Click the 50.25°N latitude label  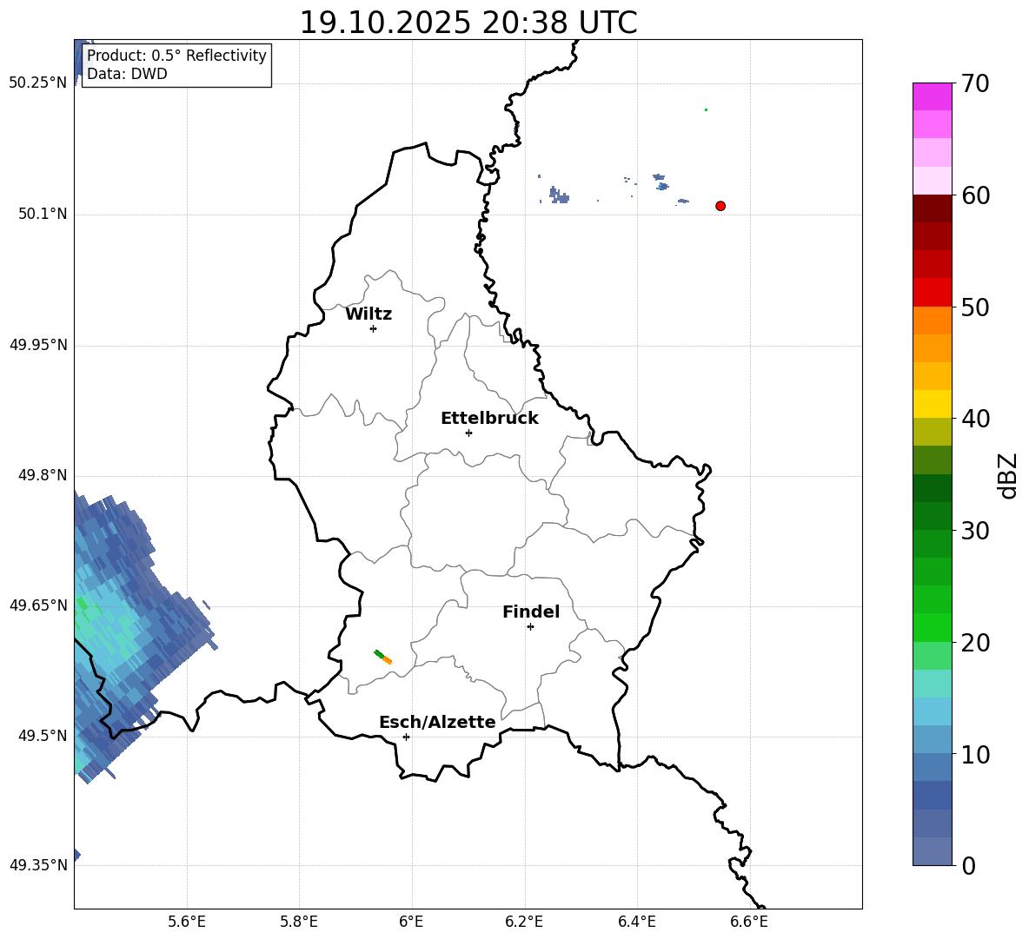click(x=38, y=83)
